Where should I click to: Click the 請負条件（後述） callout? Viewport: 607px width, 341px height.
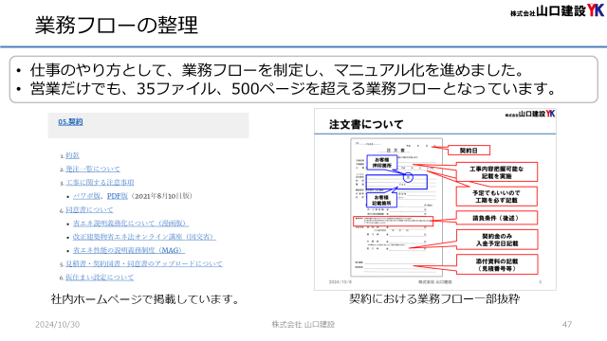coord(497,218)
